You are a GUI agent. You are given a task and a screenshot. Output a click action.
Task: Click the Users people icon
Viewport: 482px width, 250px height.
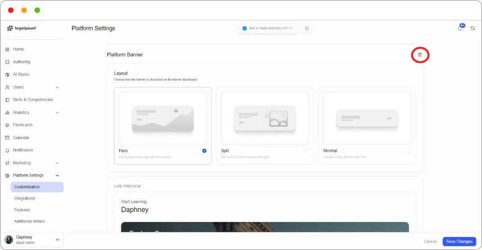click(x=7, y=87)
